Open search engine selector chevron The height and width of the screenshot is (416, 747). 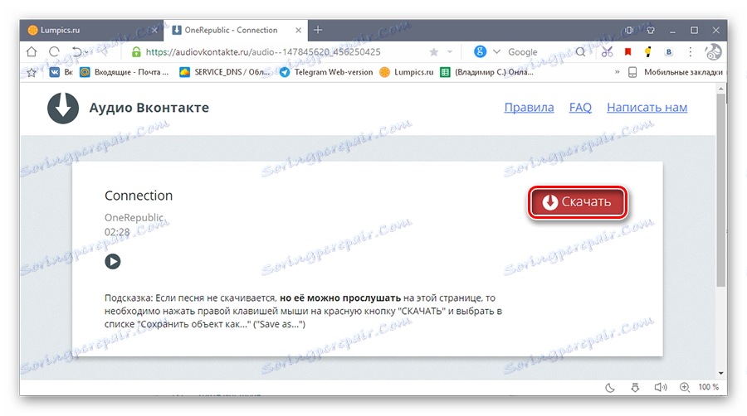(496, 52)
